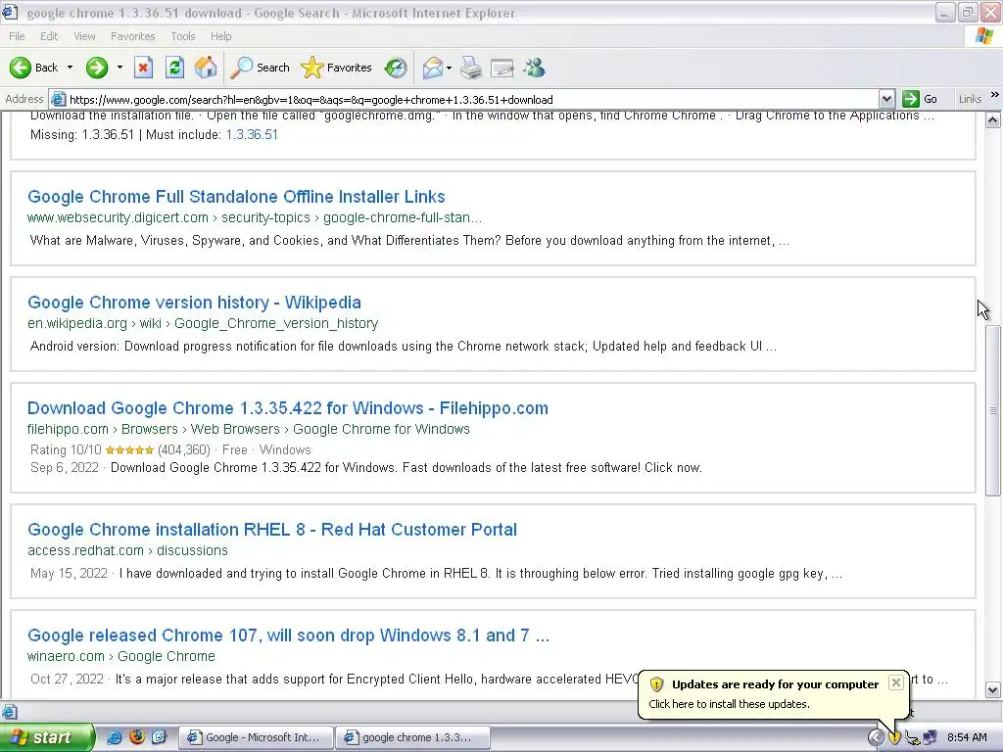Open Google Chrome Full Standalone Offline Installer link
This screenshot has height=752, width=1003.
click(x=236, y=196)
